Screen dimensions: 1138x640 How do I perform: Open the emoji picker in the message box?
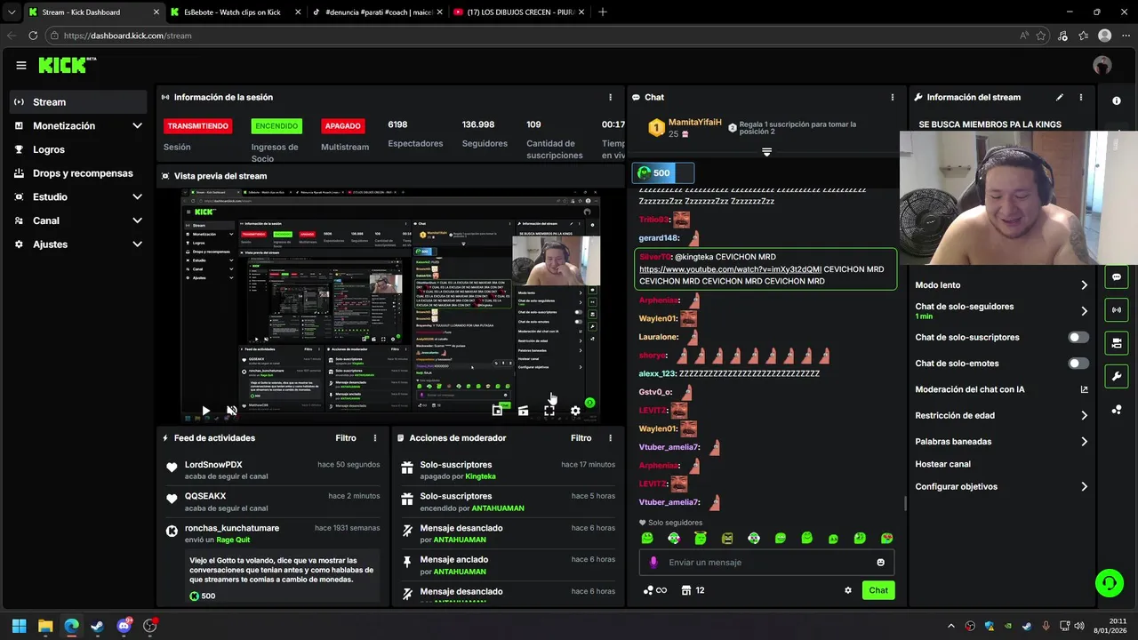pos(881,563)
